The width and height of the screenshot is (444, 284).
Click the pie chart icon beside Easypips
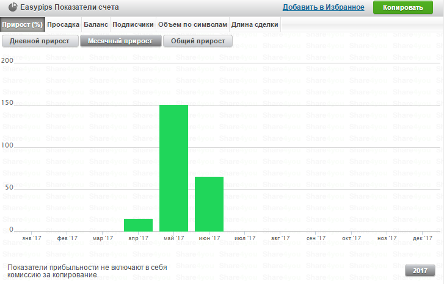point(13,7)
